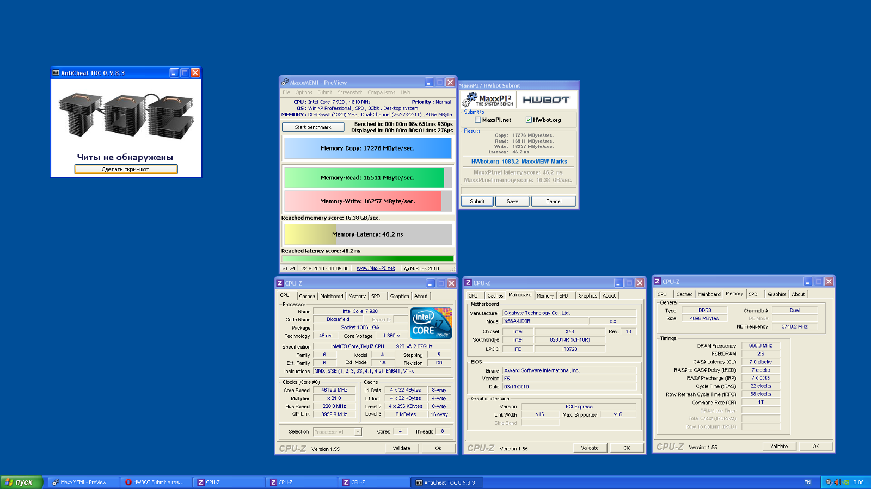Image resolution: width=871 pixels, height=489 pixels.
Task: Click Validate in the CPU-Z Memory window
Action: click(x=779, y=447)
